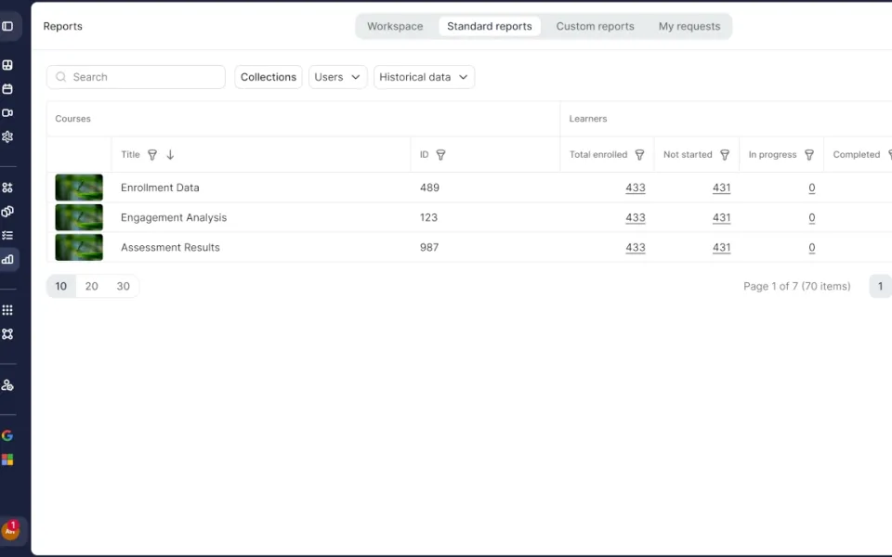Sort by Title using the arrow
Viewport: 892px width, 557px height.
coord(170,155)
